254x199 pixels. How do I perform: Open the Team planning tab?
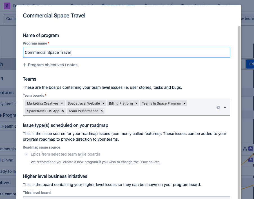tap(195, 5)
